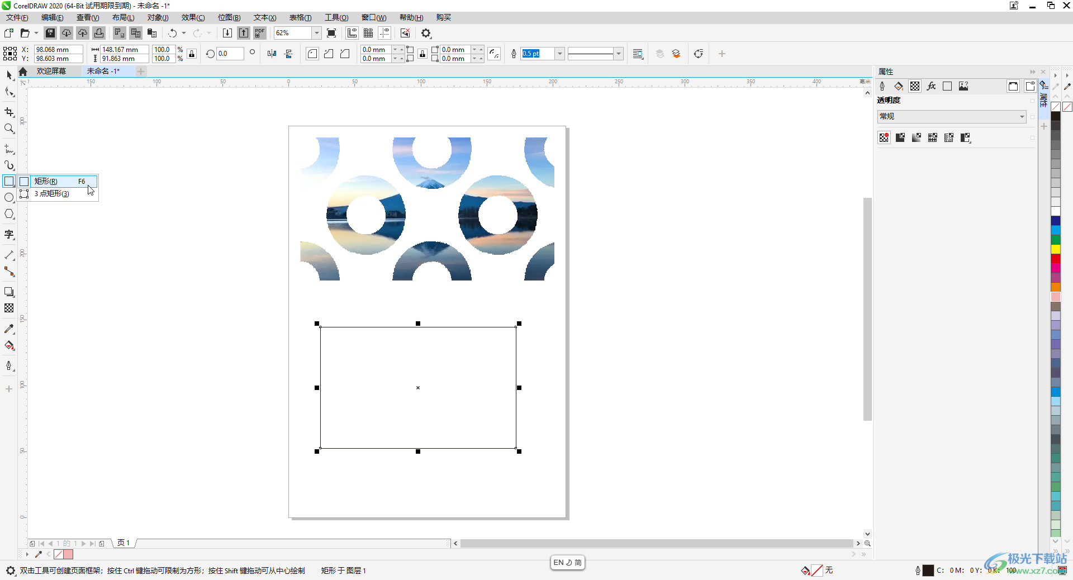Click the Mirror vertically icon
Image resolution: width=1073 pixels, height=580 pixels.
pos(288,54)
